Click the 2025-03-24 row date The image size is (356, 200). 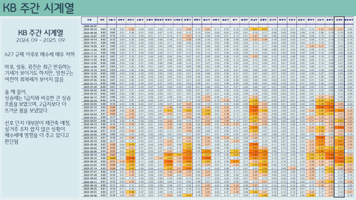[90, 114]
